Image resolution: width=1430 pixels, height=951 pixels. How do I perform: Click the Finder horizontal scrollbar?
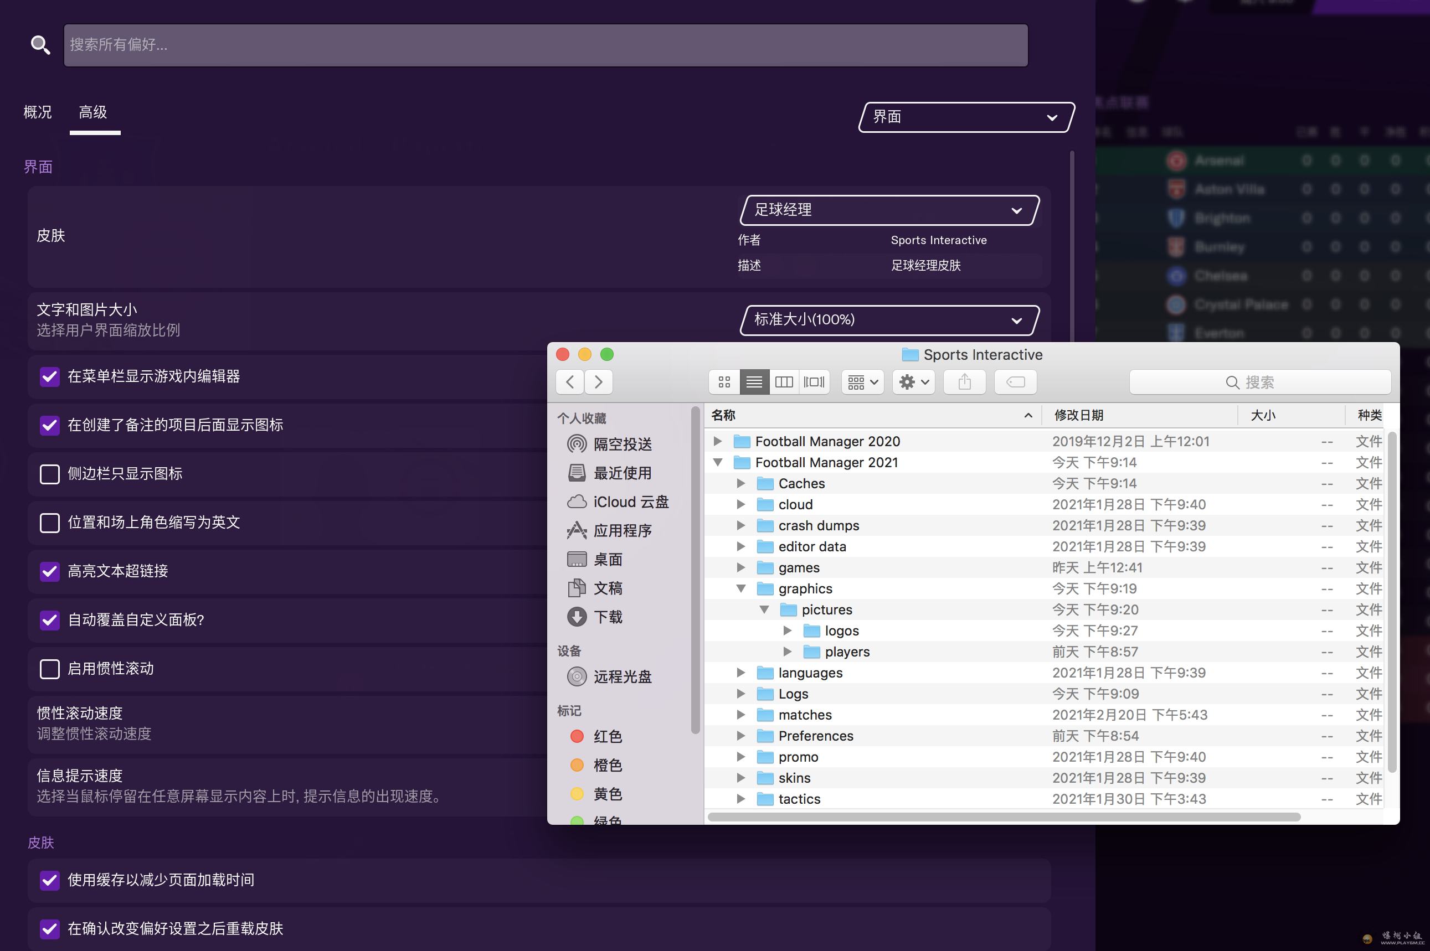(1004, 817)
